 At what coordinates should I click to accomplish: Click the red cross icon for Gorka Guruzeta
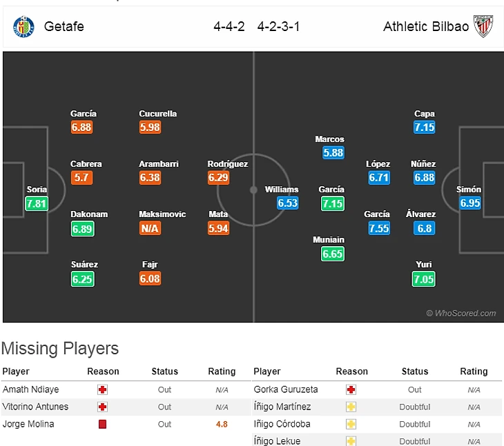pos(351,389)
